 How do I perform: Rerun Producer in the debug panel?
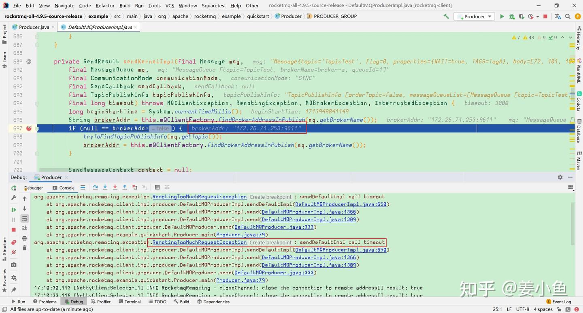[14, 188]
